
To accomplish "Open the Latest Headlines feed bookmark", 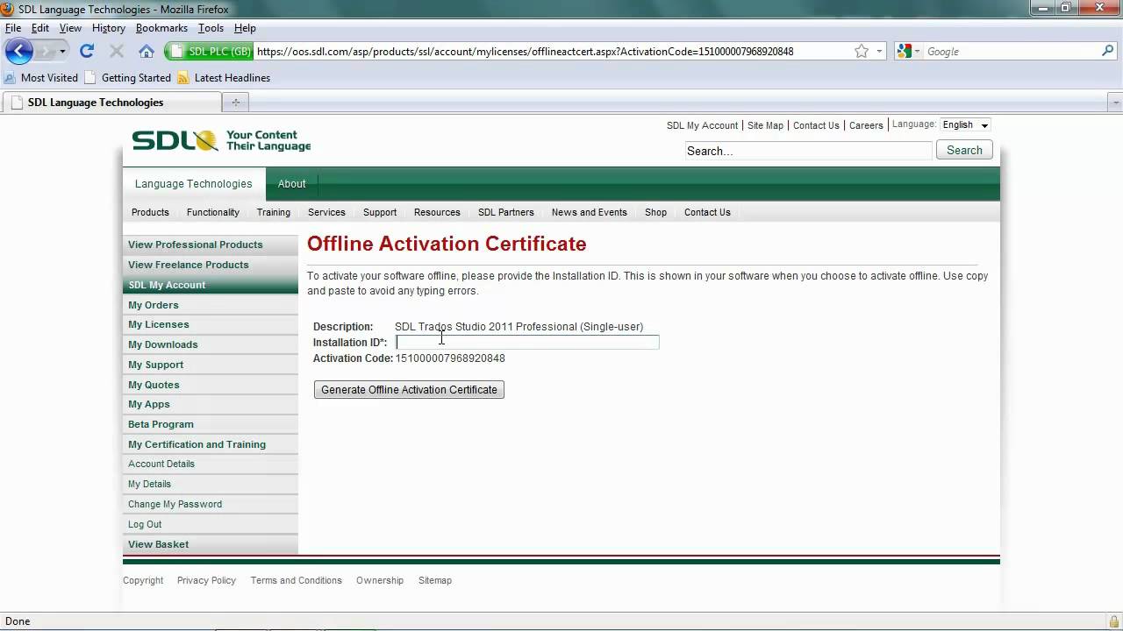I will [224, 78].
